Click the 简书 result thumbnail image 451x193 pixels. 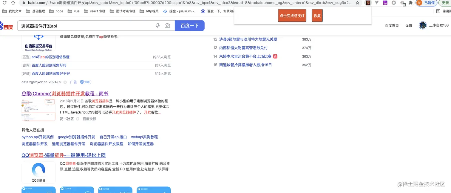tap(38, 110)
